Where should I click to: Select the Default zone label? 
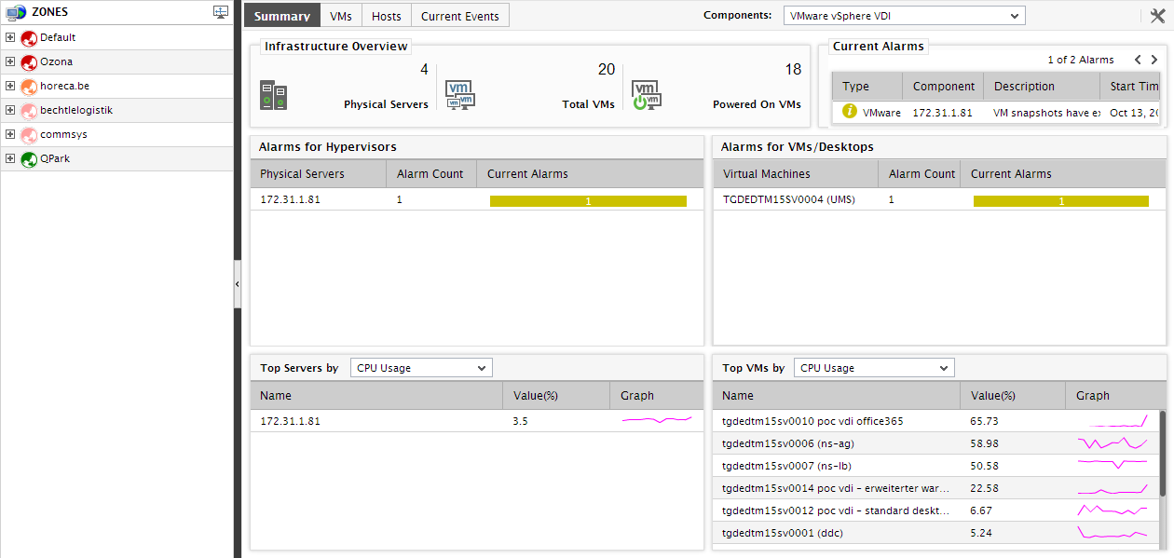(x=58, y=37)
